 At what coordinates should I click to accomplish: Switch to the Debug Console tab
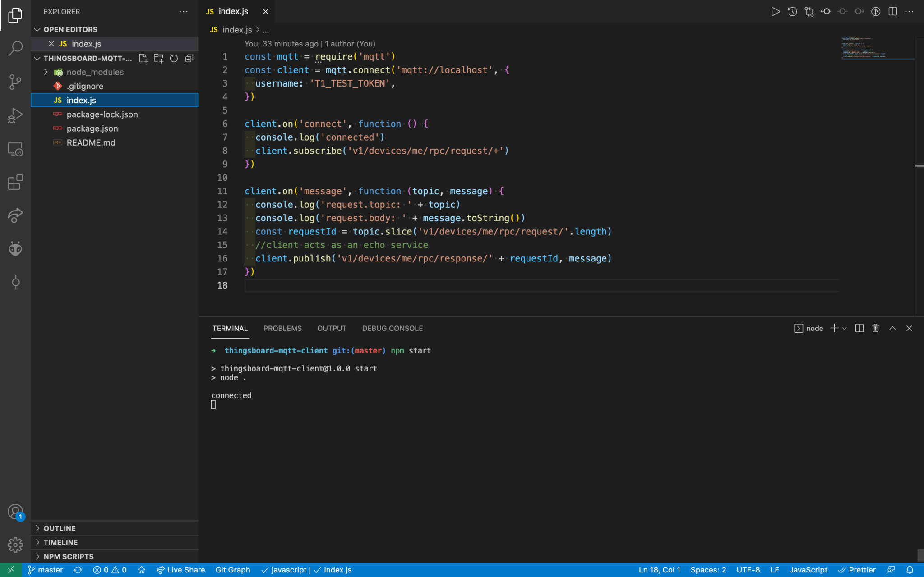pyautogui.click(x=392, y=328)
